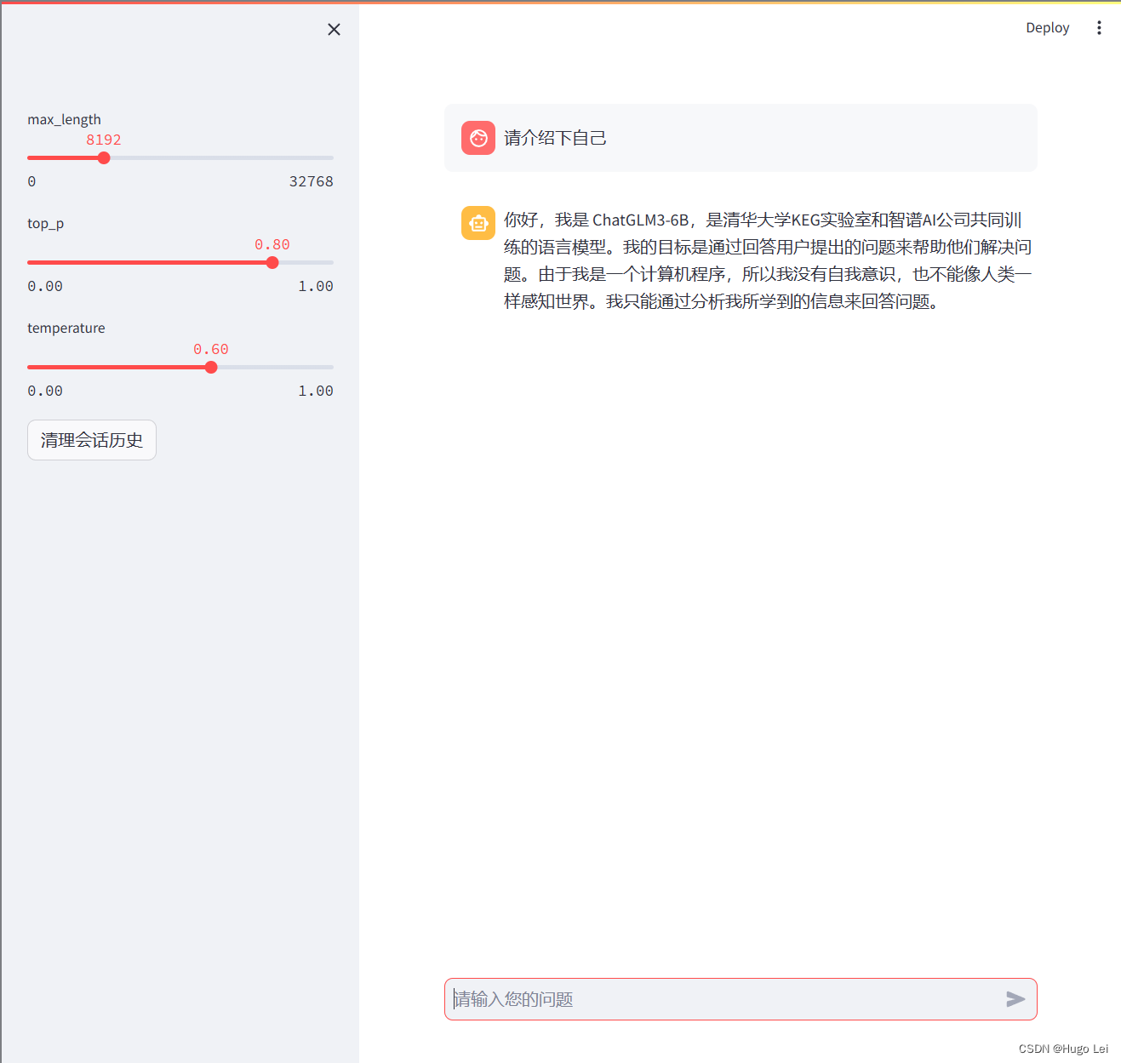The image size is (1121, 1063).
Task: Click the temperature slider handle at 0.60
Action: coord(211,368)
